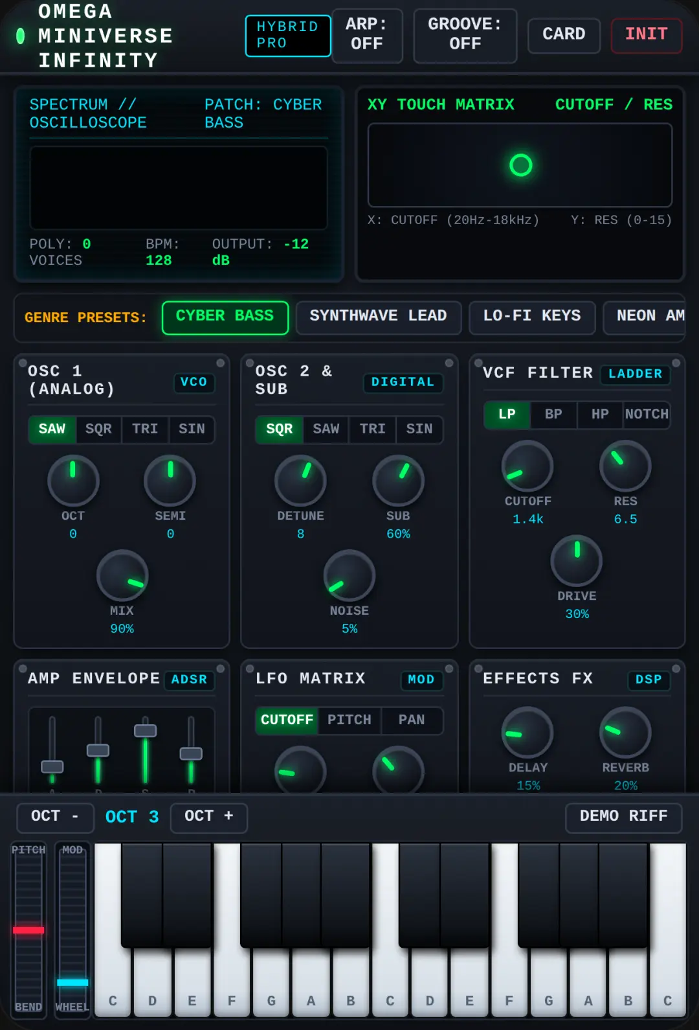
Task: Click the DRIVE knob
Action: [x=577, y=561]
